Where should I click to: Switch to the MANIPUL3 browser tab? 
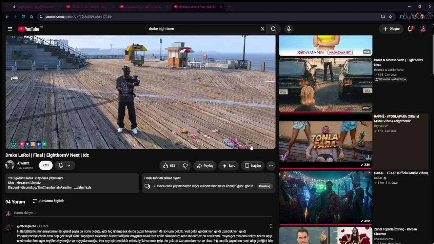click(x=91, y=7)
